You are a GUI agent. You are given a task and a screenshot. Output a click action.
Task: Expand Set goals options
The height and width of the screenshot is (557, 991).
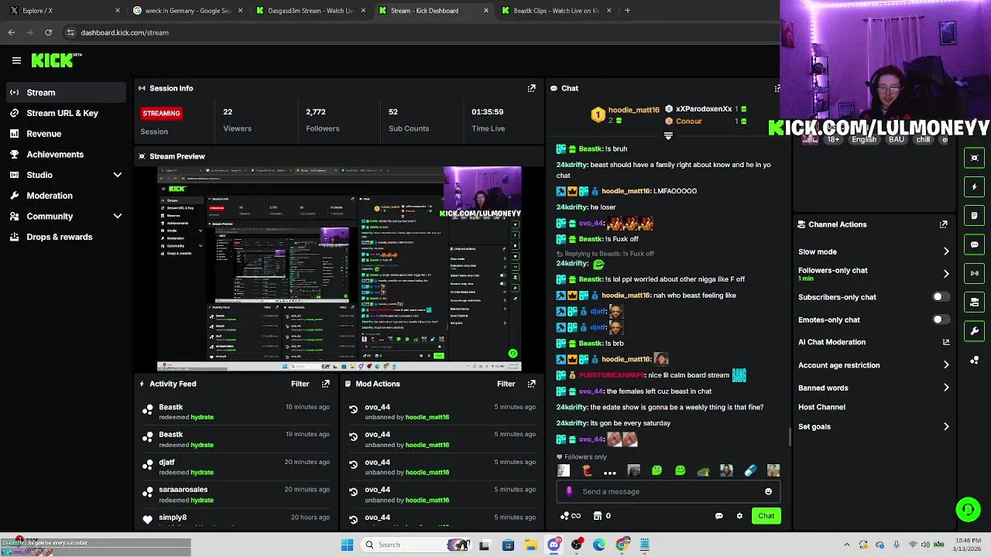click(x=946, y=426)
